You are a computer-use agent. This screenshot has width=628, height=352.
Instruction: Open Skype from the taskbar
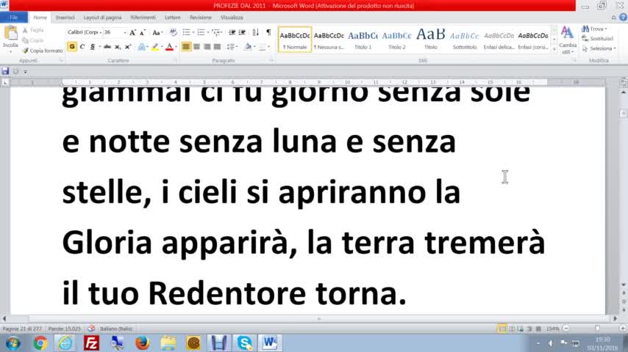(244, 342)
